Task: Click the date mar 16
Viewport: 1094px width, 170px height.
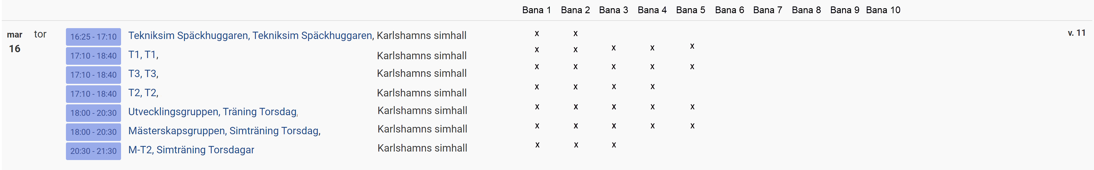Action: click(14, 42)
